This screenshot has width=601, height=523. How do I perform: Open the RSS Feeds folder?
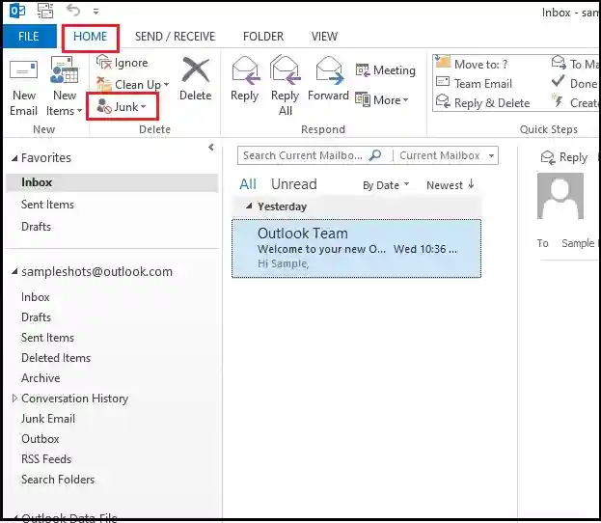(x=46, y=459)
